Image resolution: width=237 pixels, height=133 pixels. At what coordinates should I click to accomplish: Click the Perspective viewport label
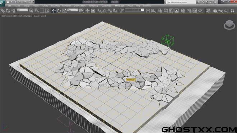pos(9,16)
